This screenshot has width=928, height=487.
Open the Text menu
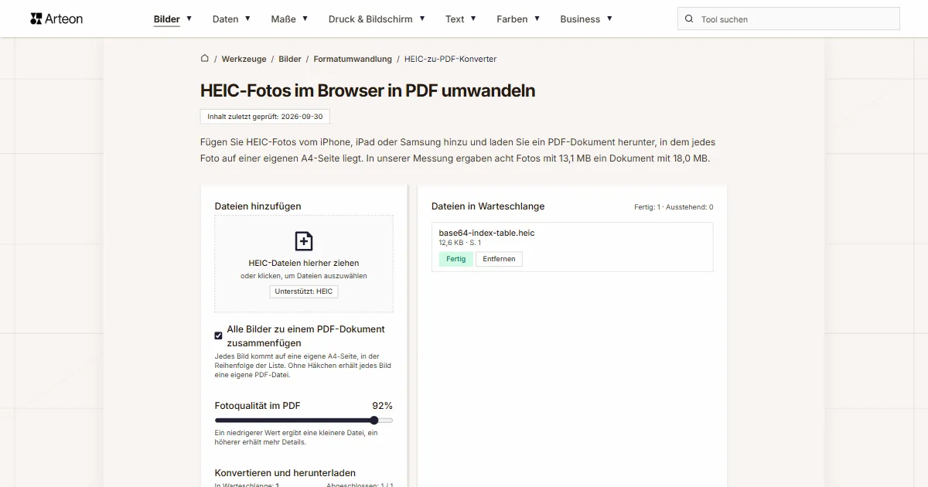click(455, 19)
